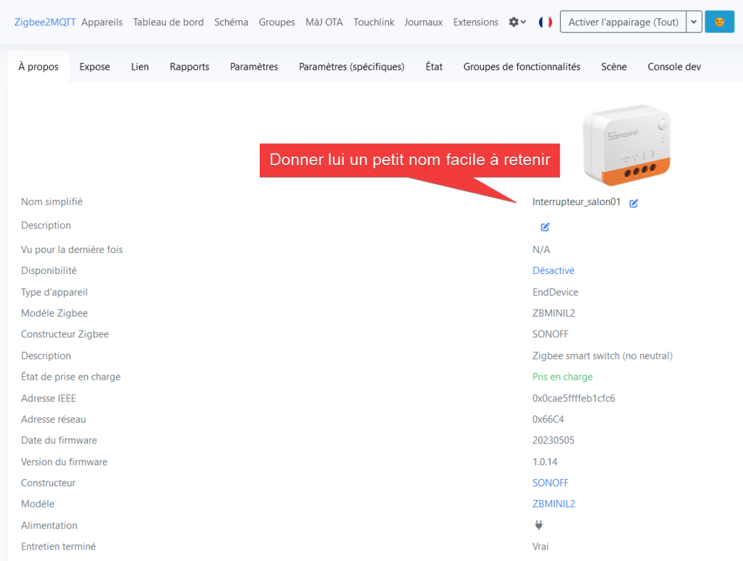Switch to the Expose tab

point(95,67)
